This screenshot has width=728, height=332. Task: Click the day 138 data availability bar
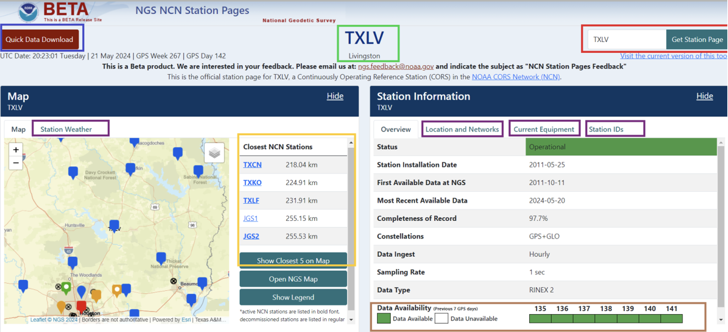tap(606, 319)
